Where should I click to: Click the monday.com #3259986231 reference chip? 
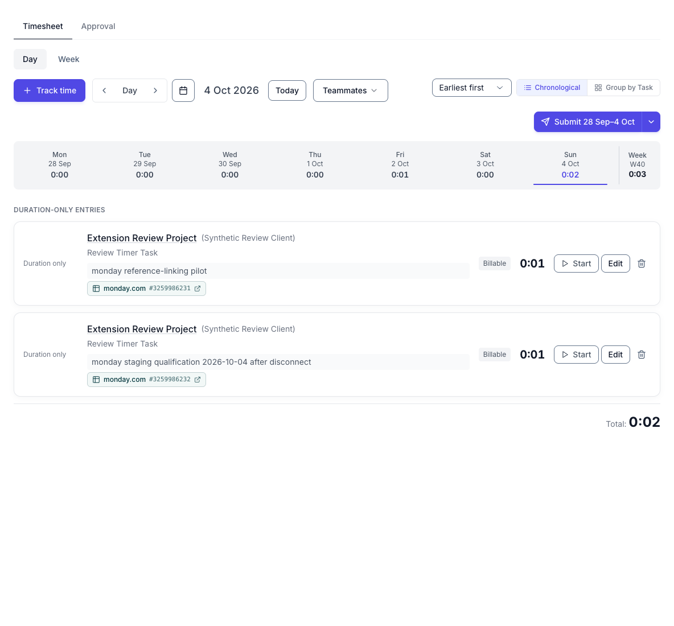click(146, 289)
